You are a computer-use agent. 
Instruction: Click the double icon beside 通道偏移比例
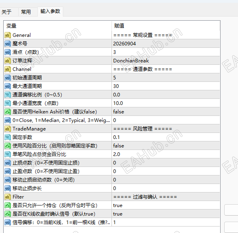(8, 95)
